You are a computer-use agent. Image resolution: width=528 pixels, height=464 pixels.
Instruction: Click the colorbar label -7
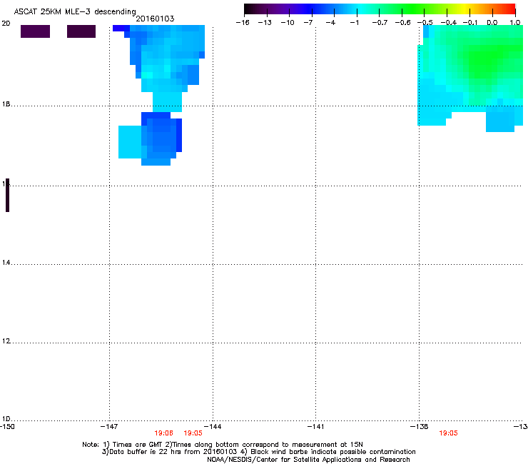[308, 23]
